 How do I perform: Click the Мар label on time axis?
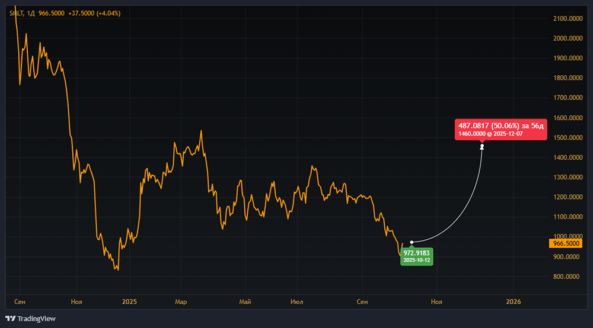[181, 301]
